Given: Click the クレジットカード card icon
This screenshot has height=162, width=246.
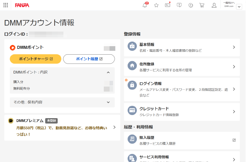Looking at the screenshot, I should click(132, 110).
